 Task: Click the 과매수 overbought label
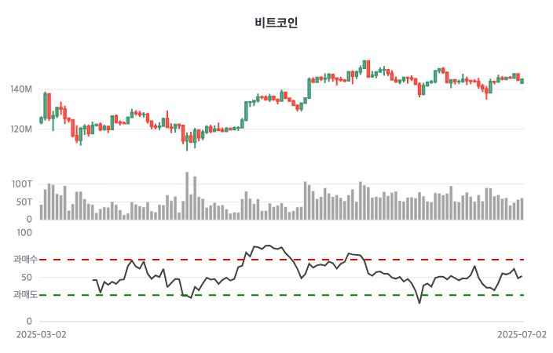point(25,259)
